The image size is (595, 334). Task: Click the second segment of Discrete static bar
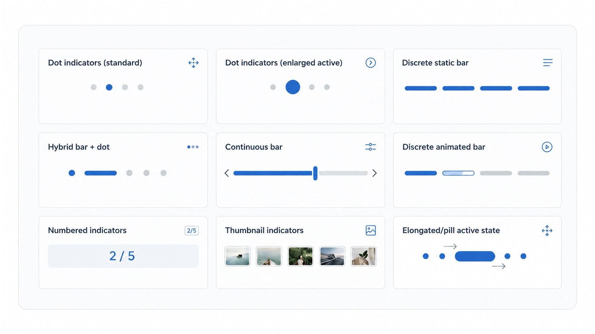coord(458,88)
